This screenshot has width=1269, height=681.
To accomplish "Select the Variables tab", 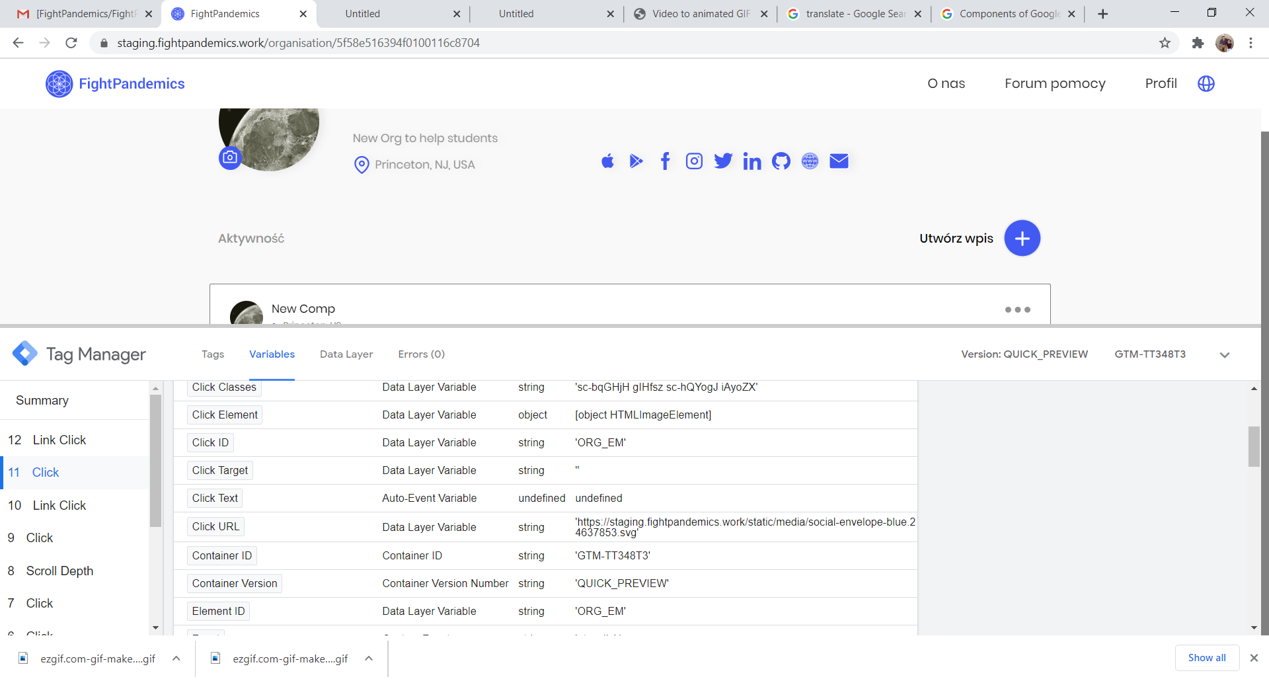I will [272, 354].
